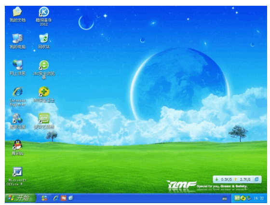This screenshot has height=205, width=270.
Task: Launch Internet Explorer from the quick launch bar
Action: click(56, 198)
